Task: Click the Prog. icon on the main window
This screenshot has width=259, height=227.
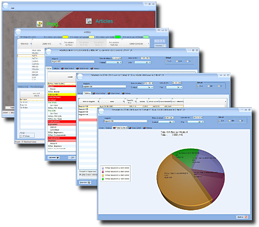Action: tap(40, 24)
